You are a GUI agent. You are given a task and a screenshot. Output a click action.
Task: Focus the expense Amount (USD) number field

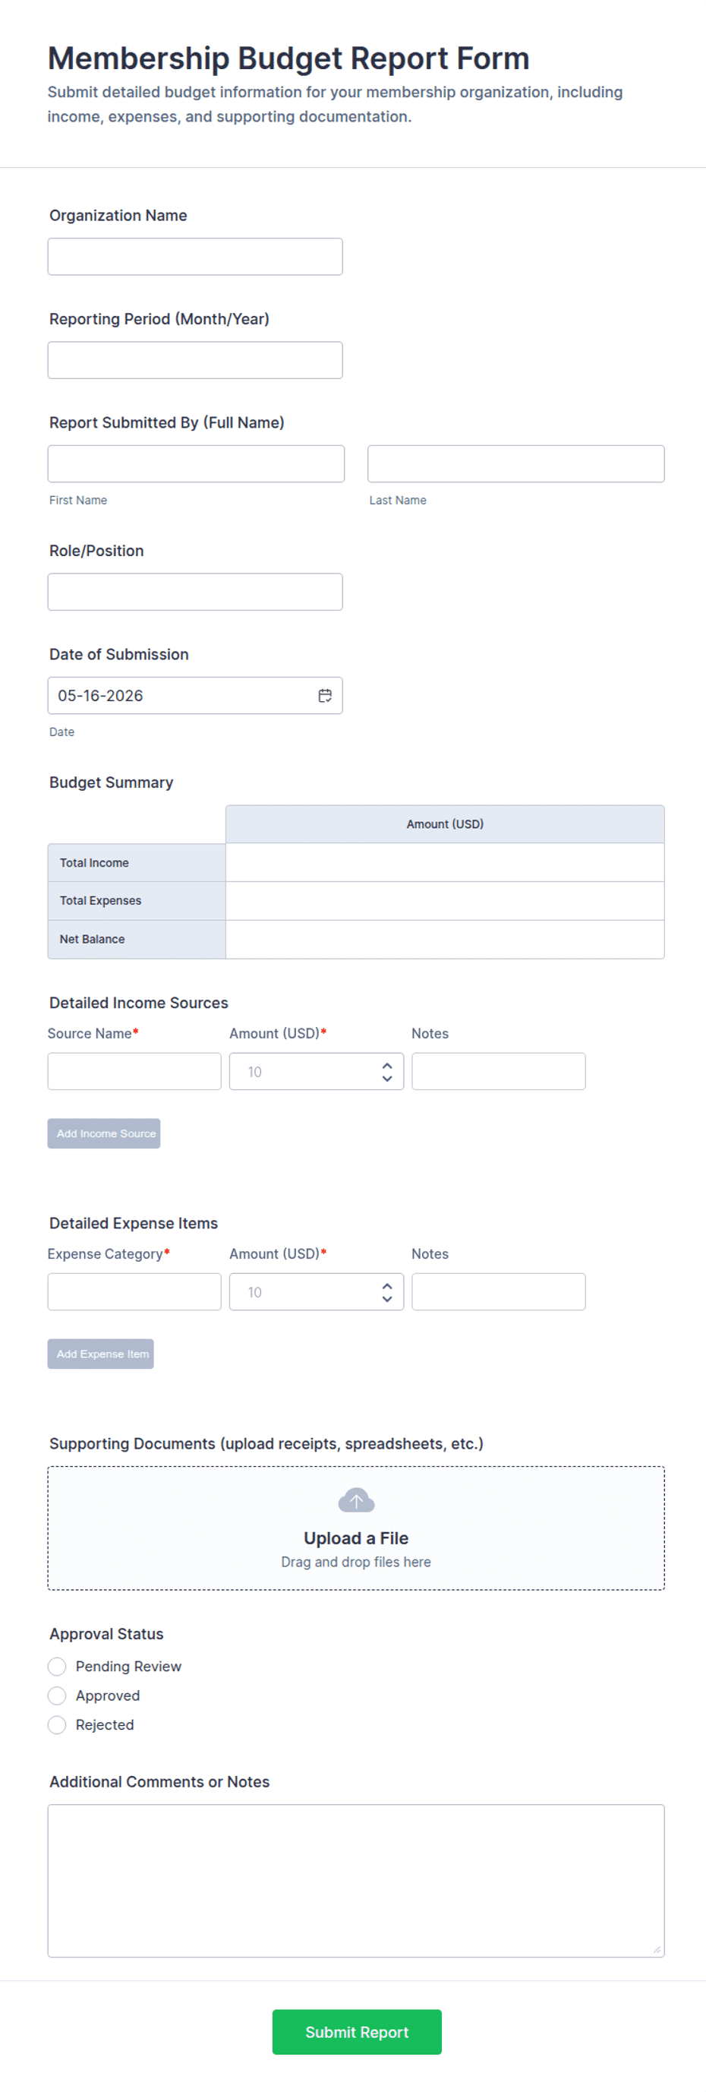click(x=317, y=1291)
